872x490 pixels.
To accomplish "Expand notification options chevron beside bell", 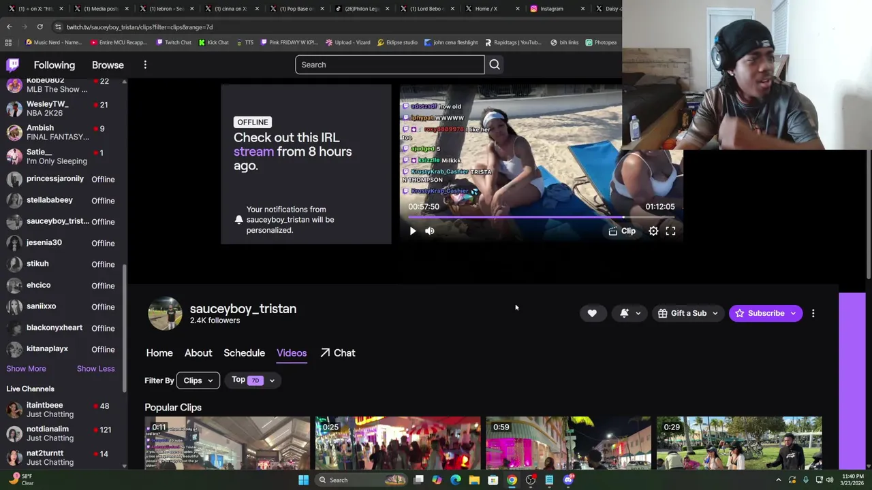I will (x=638, y=313).
